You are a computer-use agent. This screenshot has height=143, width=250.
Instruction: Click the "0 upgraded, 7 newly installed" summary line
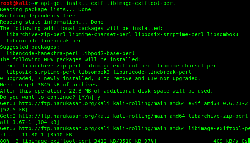100,78
